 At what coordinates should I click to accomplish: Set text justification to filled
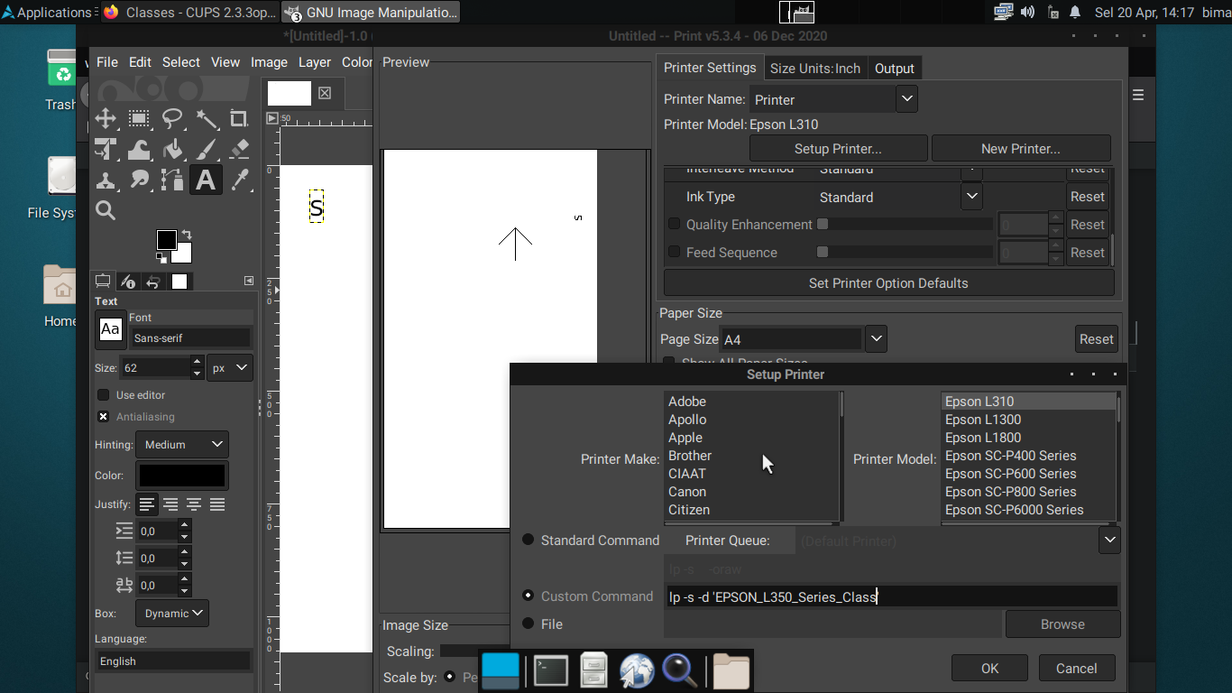coord(217,504)
